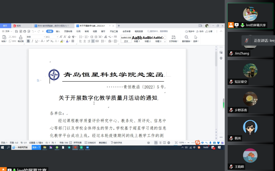The height and width of the screenshot is (171, 275).
Task: Open the font size dropdown showing 小二
Action: 52,37
